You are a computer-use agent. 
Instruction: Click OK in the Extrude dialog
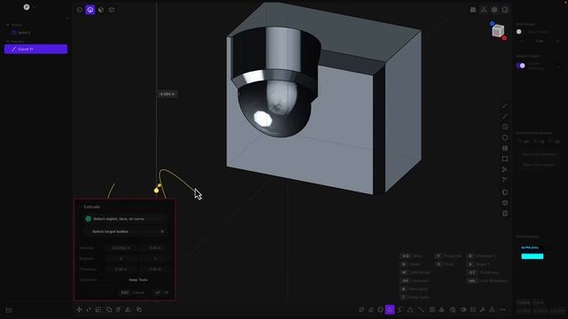point(162,292)
